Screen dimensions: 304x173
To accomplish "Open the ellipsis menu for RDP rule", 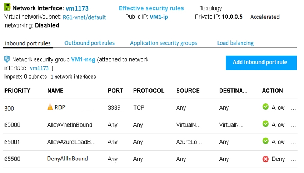I will click(293, 108).
